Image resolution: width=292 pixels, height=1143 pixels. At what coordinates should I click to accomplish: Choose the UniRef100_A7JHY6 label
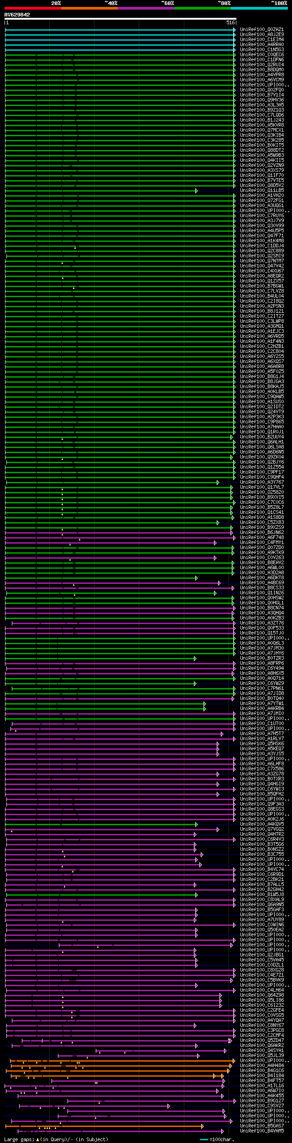262,653
